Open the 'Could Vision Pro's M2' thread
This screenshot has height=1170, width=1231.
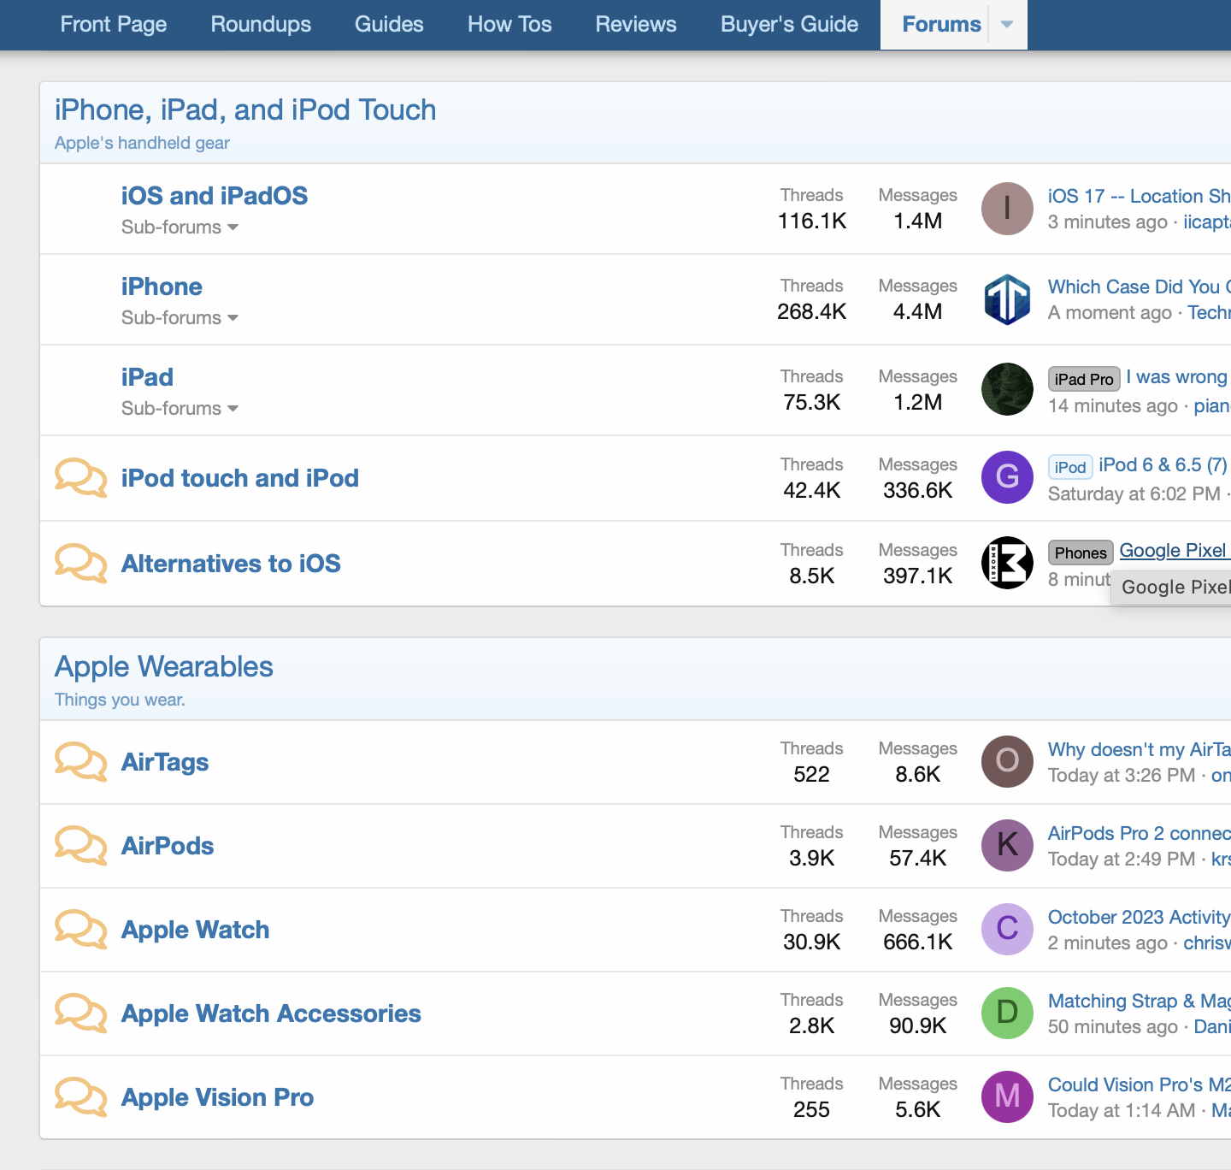(x=1140, y=1084)
